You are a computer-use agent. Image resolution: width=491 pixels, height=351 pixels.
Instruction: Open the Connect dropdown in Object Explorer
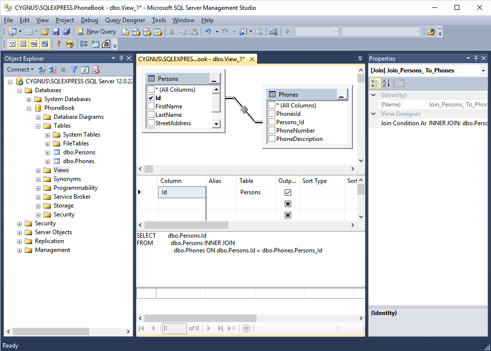tap(20, 70)
